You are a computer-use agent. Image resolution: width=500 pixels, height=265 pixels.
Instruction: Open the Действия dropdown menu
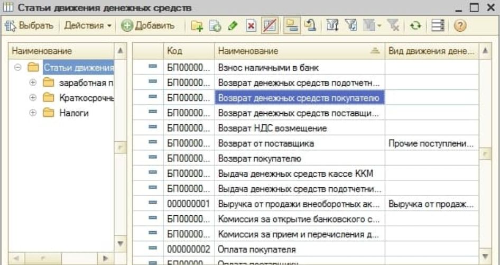(x=88, y=25)
